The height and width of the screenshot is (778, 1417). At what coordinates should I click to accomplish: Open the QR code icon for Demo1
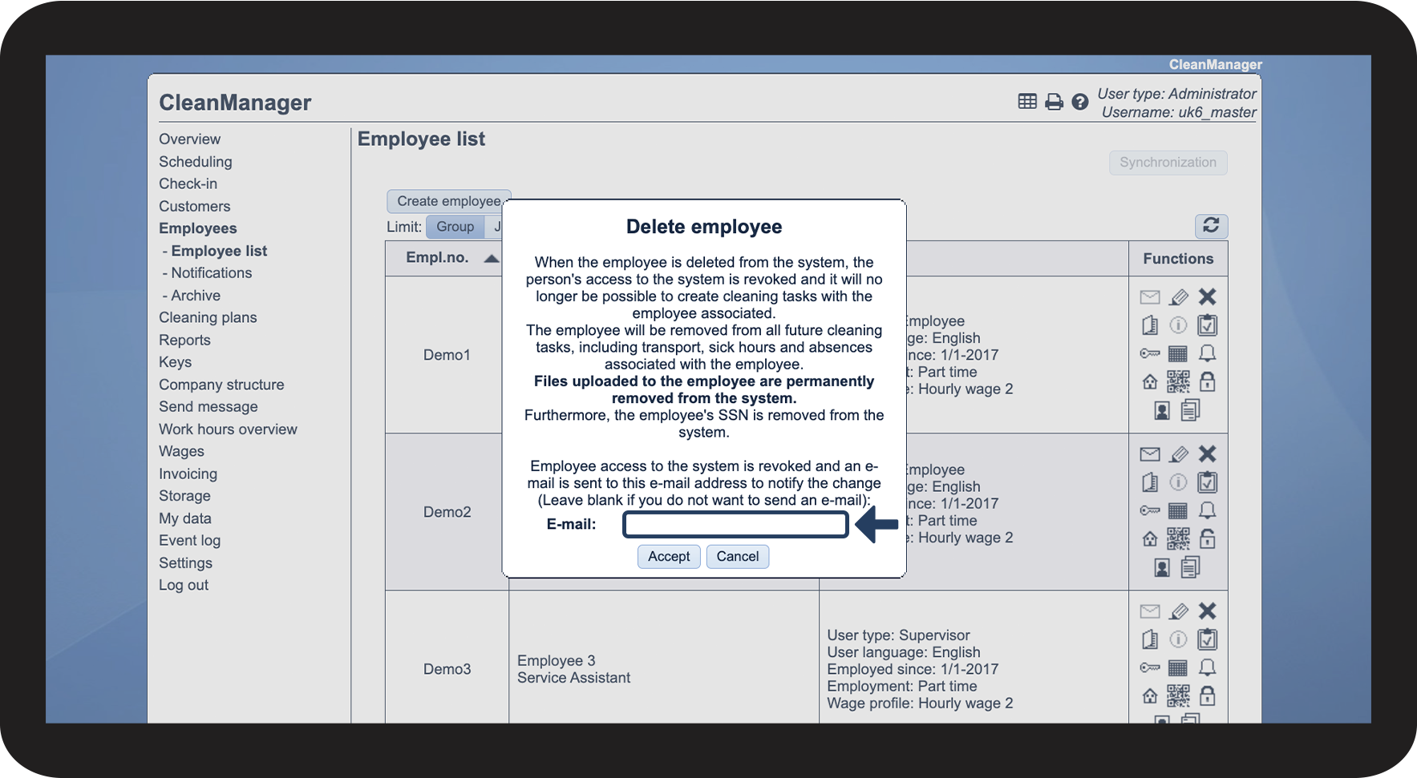(x=1178, y=382)
